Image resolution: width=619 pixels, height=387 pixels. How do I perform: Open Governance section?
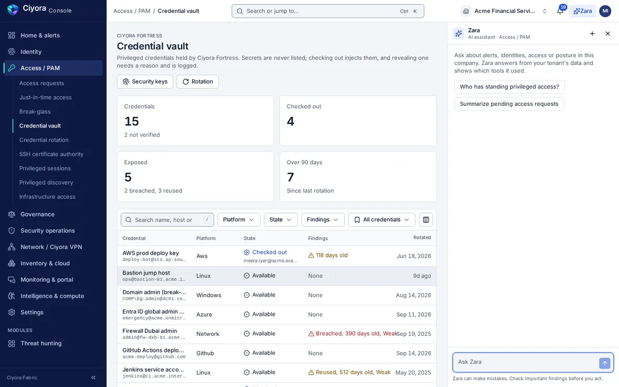pos(53,214)
